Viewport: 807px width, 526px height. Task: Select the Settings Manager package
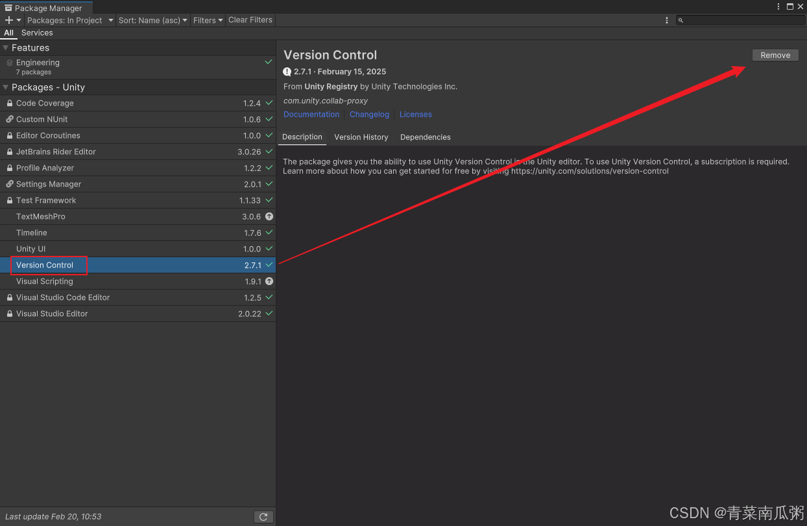coord(138,184)
